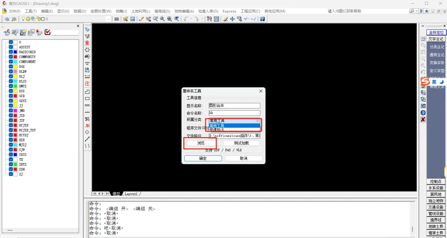The width and height of the screenshot is (447, 238).
Task: Click the rectangle building tool icon
Action: [87, 98]
